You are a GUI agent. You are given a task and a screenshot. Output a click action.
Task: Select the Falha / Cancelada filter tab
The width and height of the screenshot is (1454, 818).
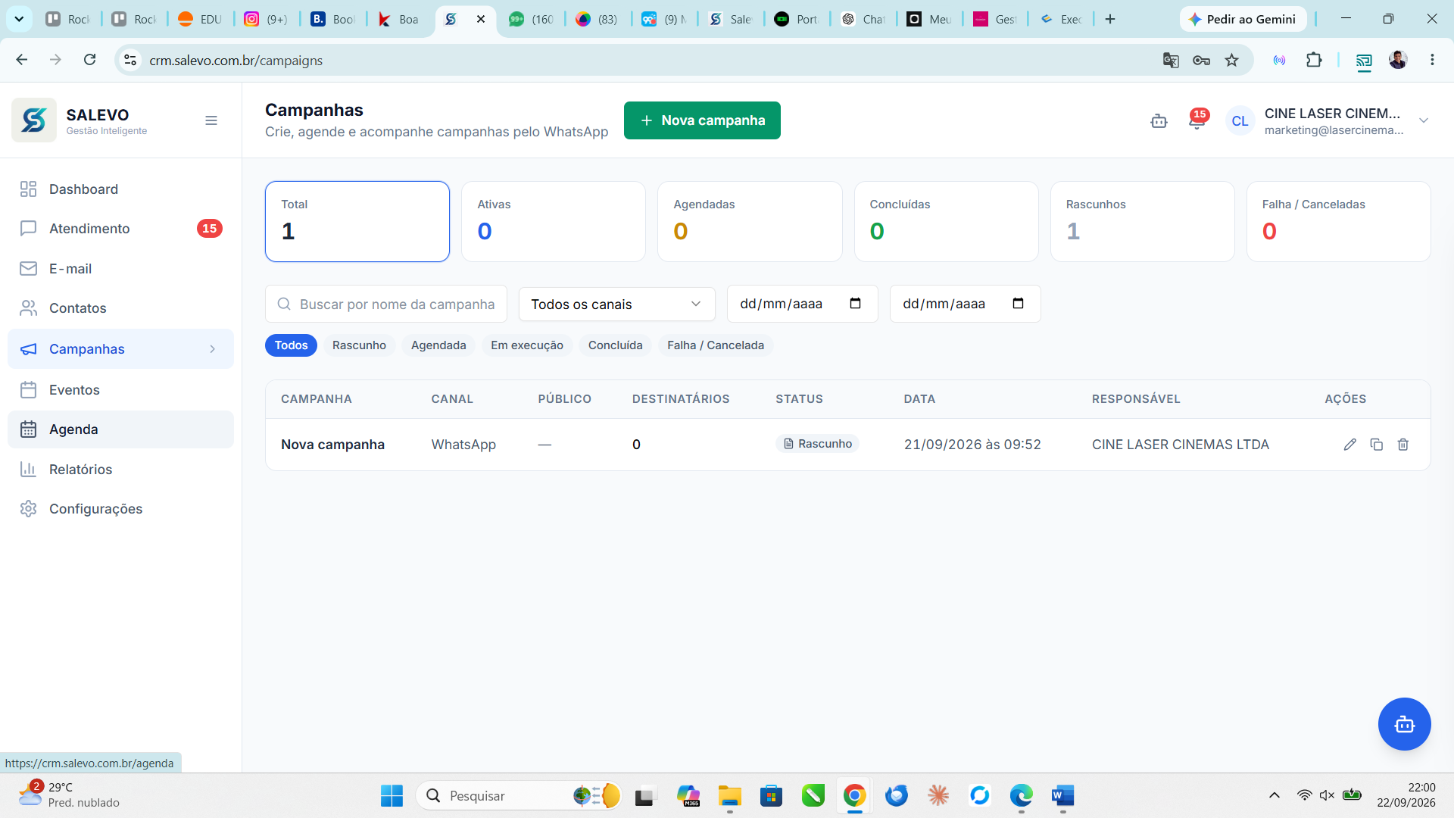coord(716,345)
